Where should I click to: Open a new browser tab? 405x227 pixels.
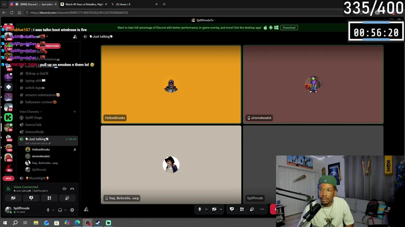coord(164,4)
